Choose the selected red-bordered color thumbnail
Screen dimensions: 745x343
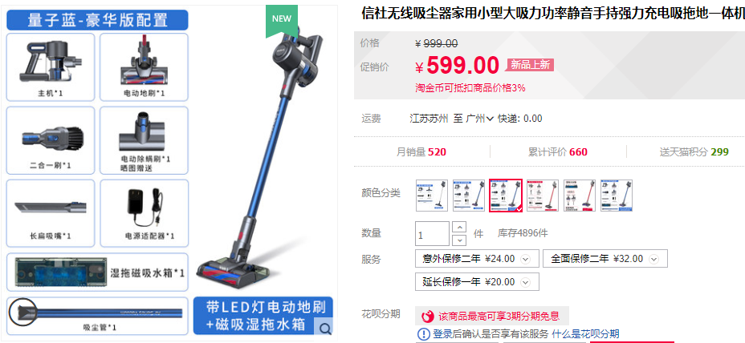[506, 196]
